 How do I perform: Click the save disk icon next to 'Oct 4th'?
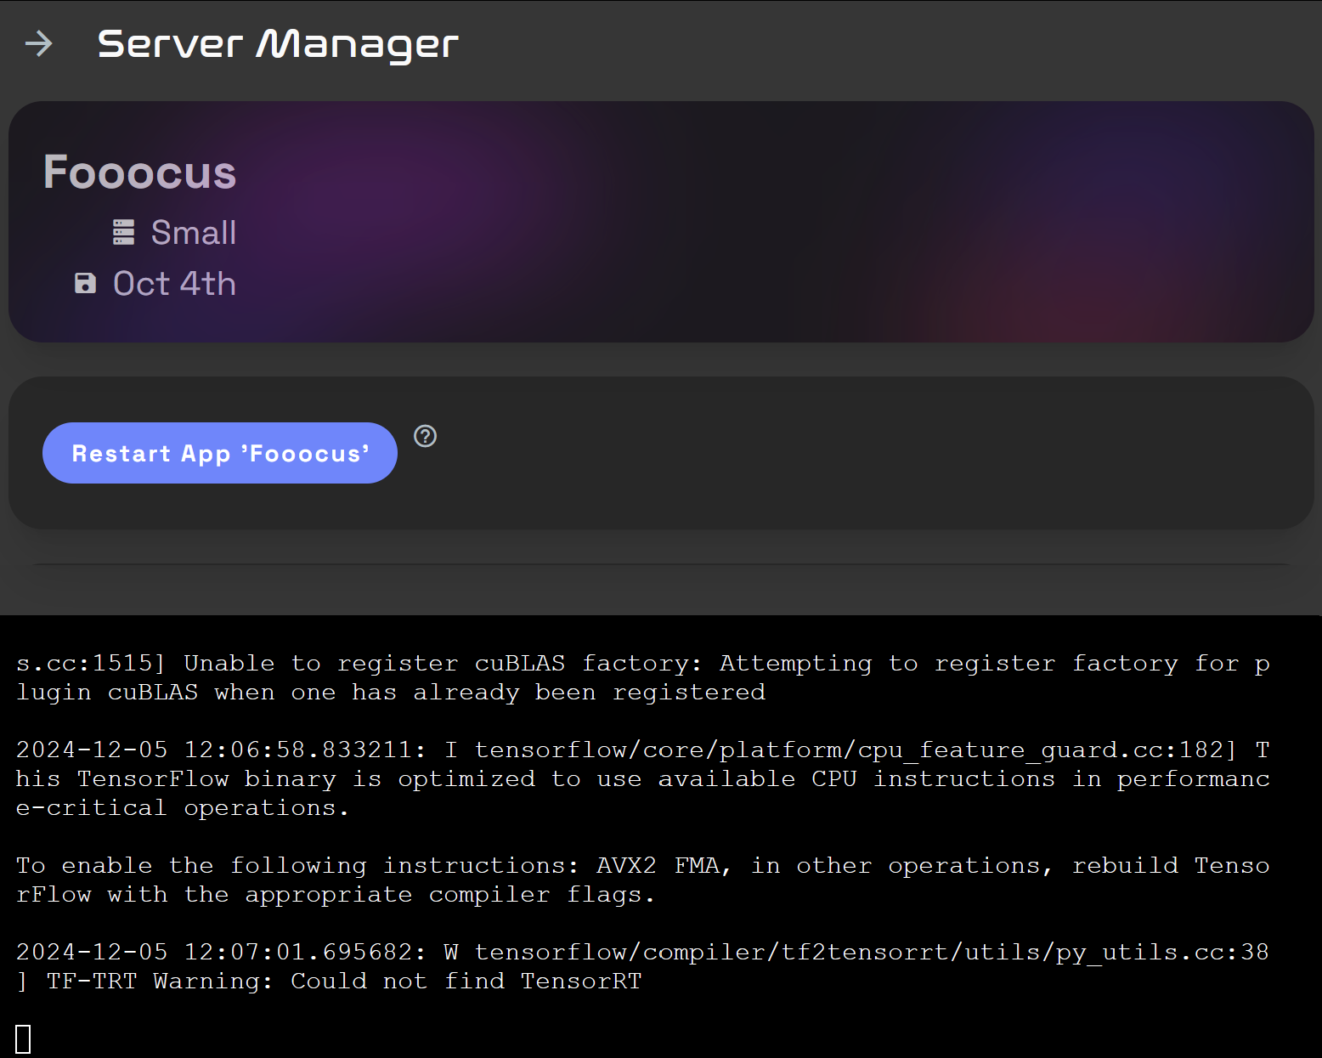click(86, 283)
